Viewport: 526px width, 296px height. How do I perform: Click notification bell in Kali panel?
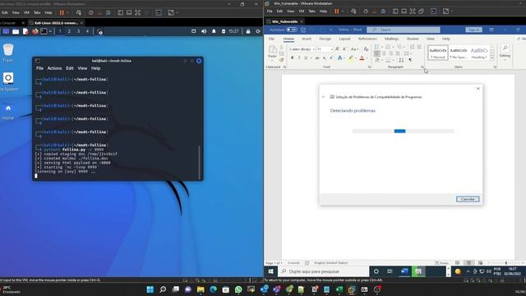pos(214,31)
